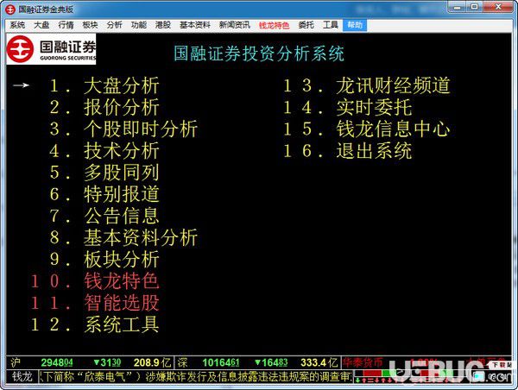518x390 pixels.
Task: Select 15. 钱龙信息中心
Action: pos(367,129)
